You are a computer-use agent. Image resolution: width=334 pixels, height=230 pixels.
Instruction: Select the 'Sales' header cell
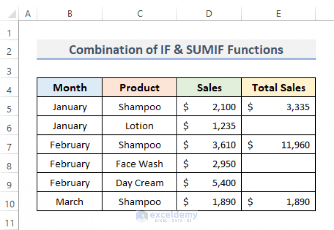click(x=209, y=88)
